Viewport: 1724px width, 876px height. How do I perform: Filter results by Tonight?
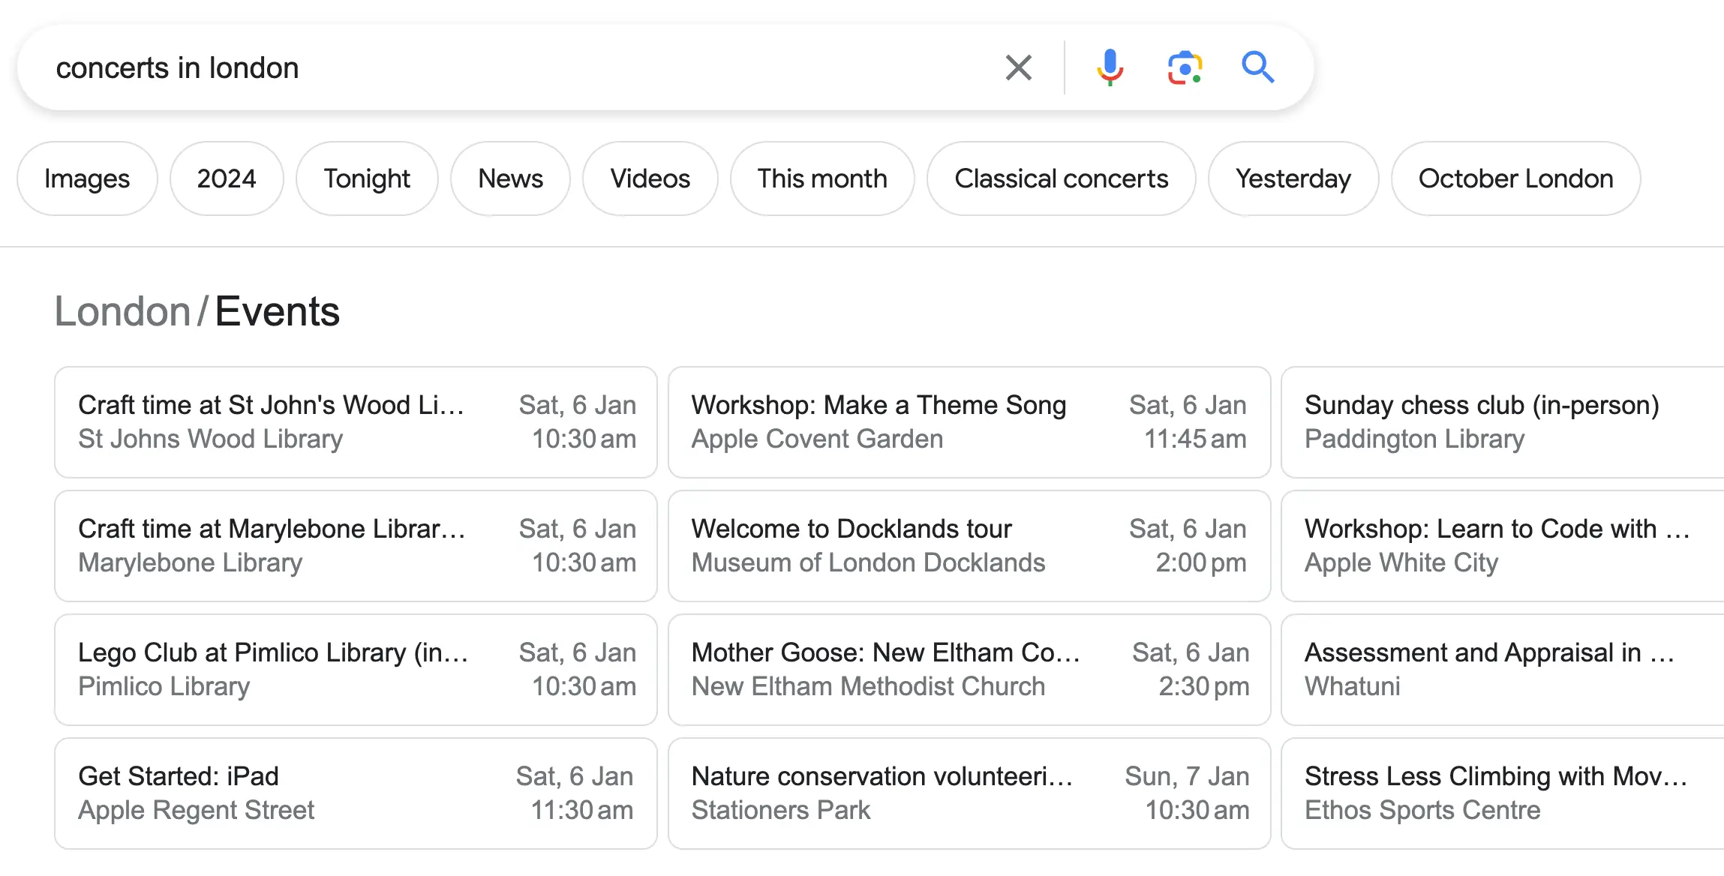[367, 178]
